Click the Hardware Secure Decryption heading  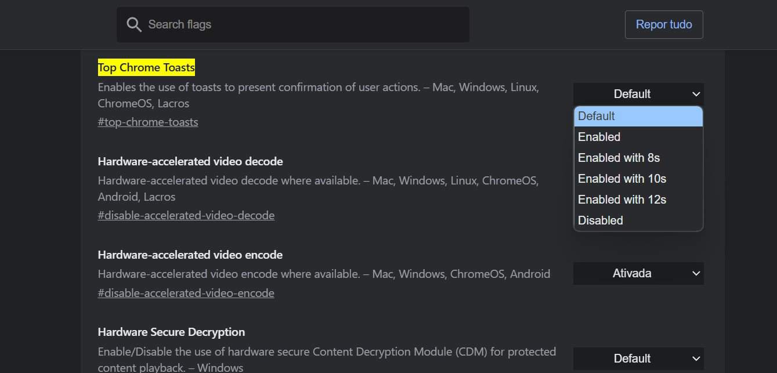click(x=171, y=332)
